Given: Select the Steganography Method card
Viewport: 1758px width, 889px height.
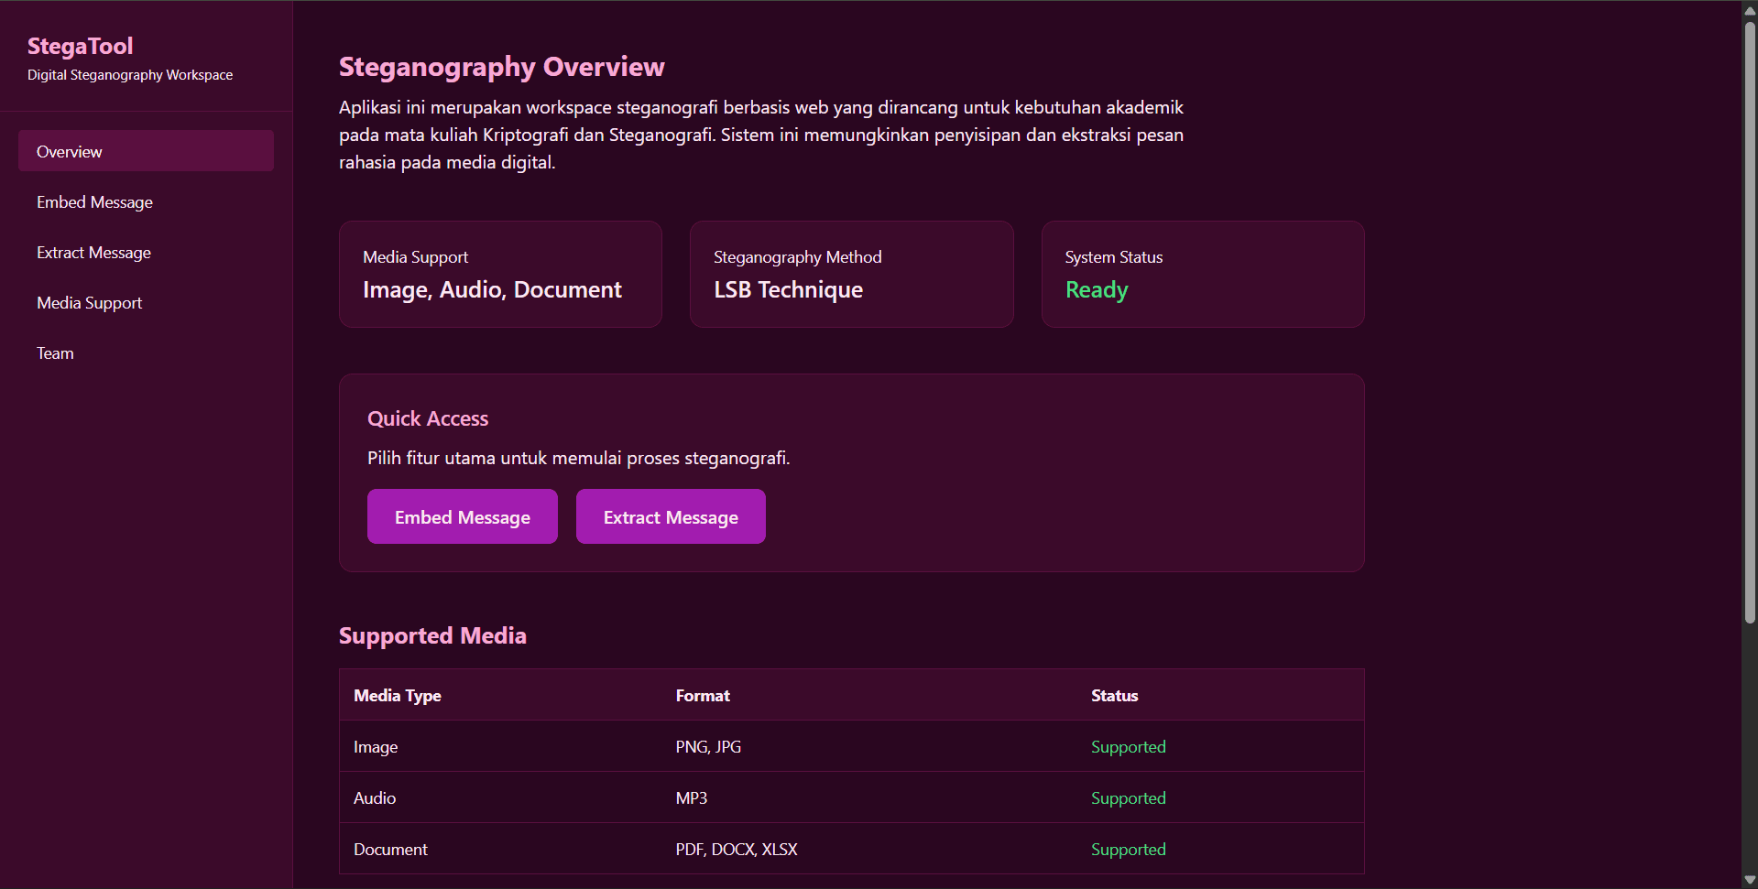Looking at the screenshot, I should (x=852, y=274).
